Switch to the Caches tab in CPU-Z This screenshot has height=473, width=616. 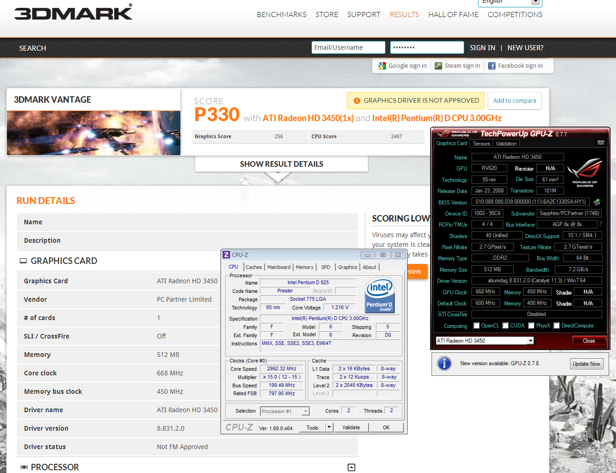click(253, 267)
